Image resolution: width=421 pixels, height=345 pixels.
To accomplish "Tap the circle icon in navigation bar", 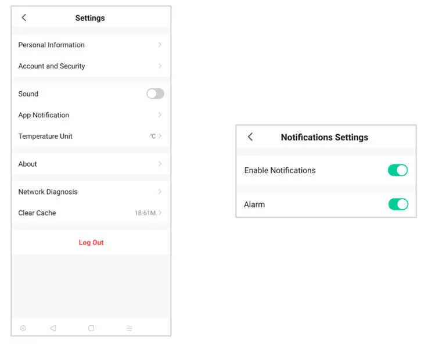I will tap(23, 328).
